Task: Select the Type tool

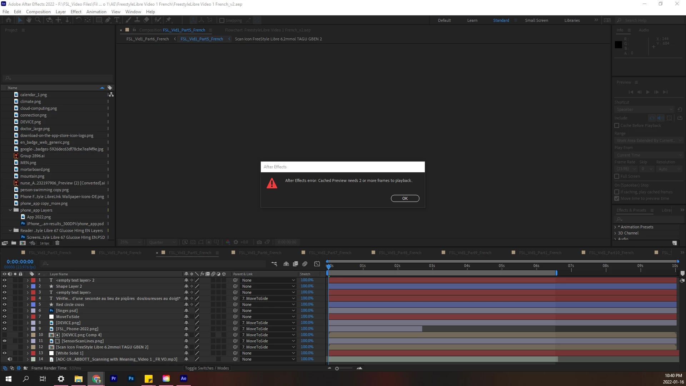Action: [116, 20]
